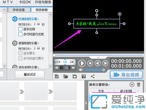Screen dimensions: 146x110
Task: Click bottom handle of subtitle box
Action: 97,33
